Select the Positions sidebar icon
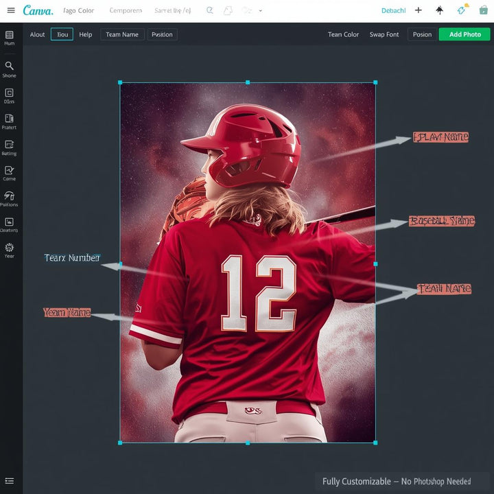 click(x=9, y=196)
